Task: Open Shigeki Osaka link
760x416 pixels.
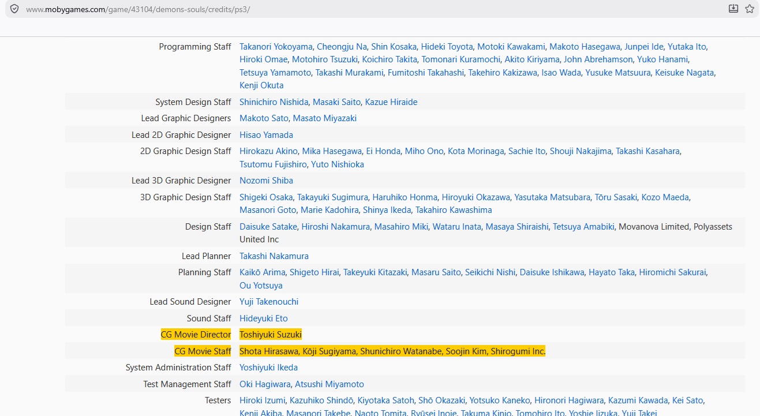Action: (x=266, y=197)
